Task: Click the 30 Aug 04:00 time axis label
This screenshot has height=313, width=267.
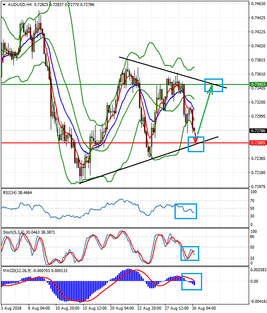Action: tap(204, 308)
